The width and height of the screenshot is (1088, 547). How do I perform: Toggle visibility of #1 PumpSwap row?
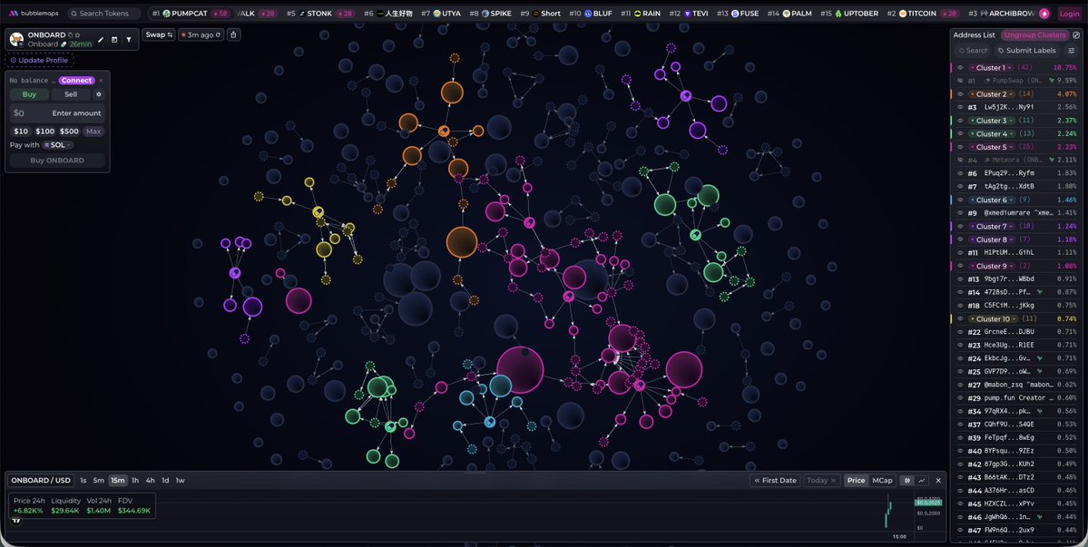tap(960, 81)
